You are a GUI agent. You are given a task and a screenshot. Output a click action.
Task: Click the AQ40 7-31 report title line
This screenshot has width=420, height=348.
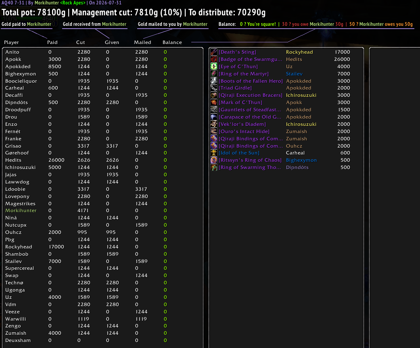pos(62,3)
